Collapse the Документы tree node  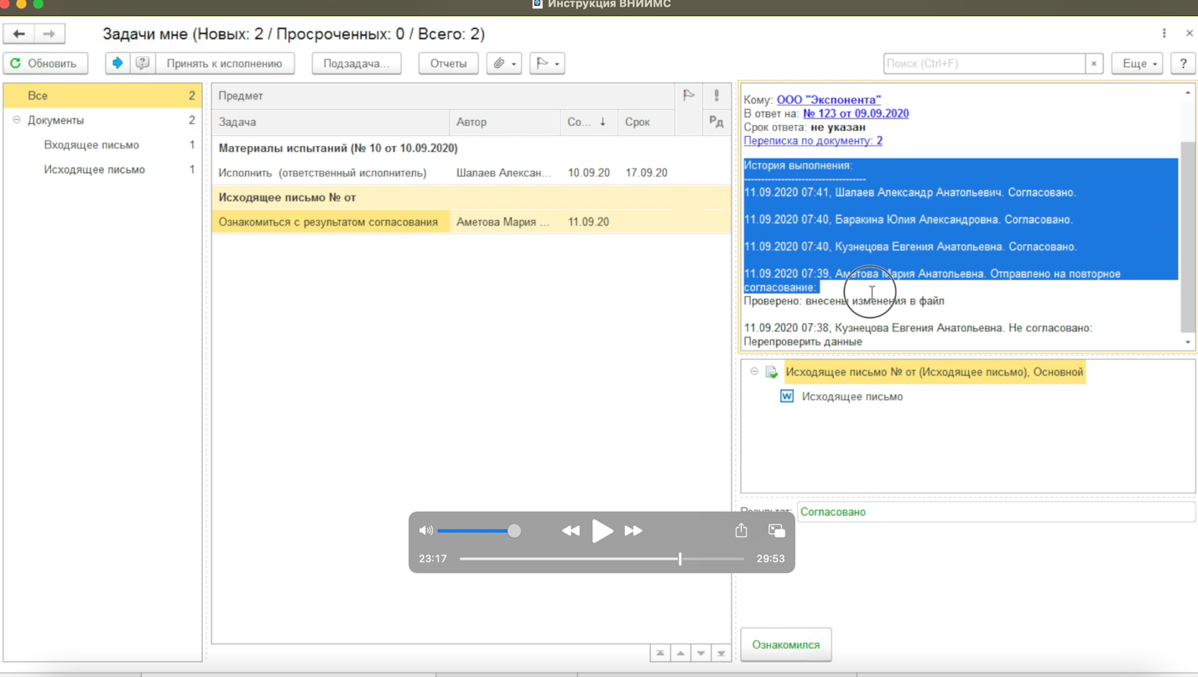point(17,120)
